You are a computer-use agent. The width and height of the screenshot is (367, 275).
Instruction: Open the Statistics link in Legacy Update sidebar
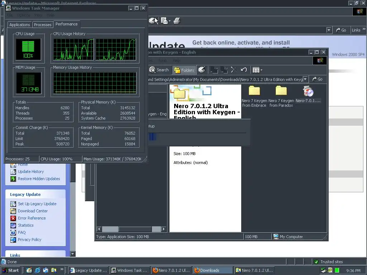coord(26,225)
